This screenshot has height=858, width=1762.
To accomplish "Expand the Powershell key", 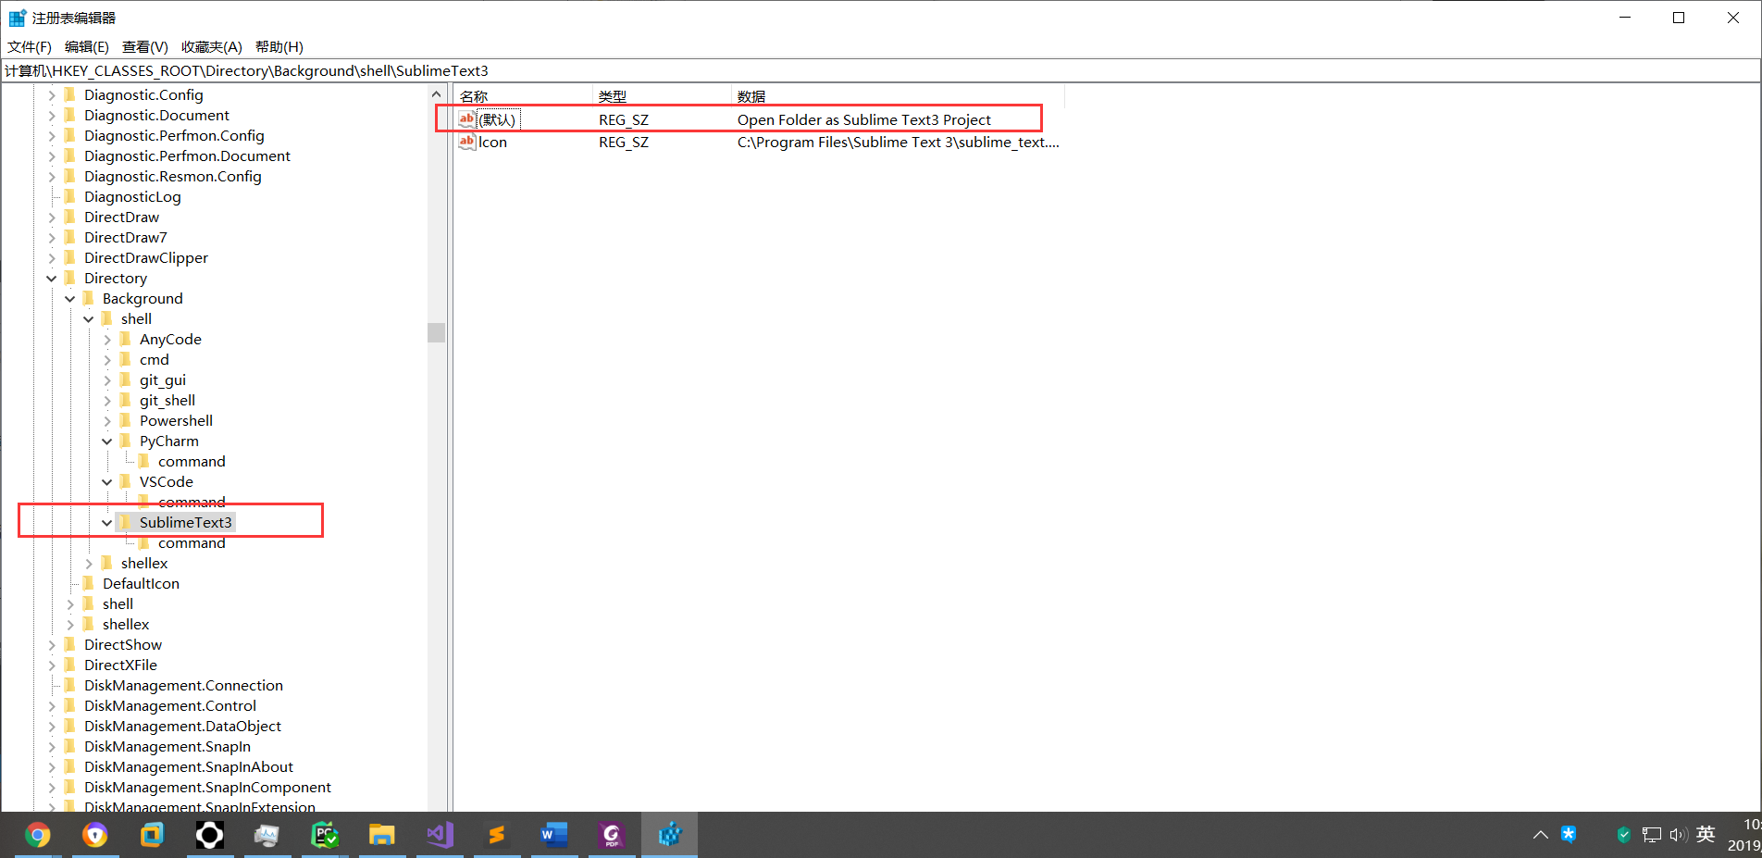I will 107,421.
